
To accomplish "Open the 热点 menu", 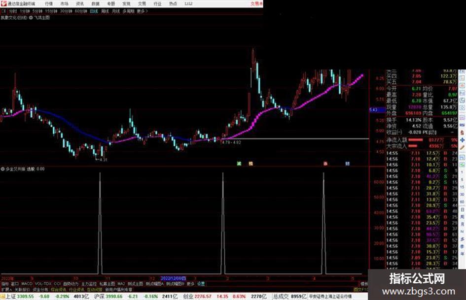I will pos(173,4).
